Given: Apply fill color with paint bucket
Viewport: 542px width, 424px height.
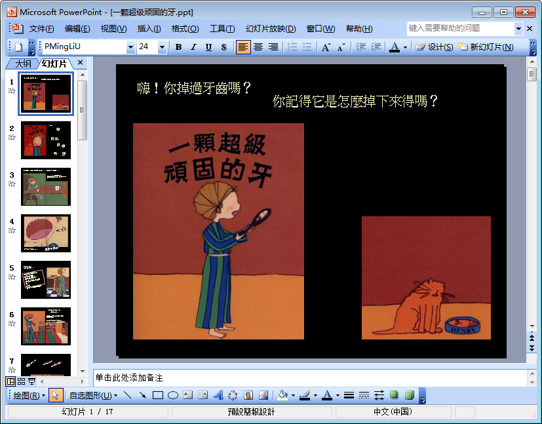Looking at the screenshot, I should 282,395.
